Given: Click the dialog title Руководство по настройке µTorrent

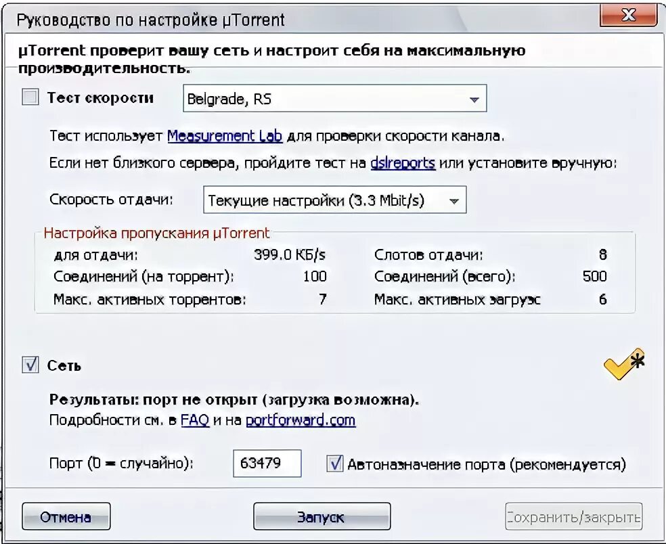Looking at the screenshot, I should tap(150, 20).
